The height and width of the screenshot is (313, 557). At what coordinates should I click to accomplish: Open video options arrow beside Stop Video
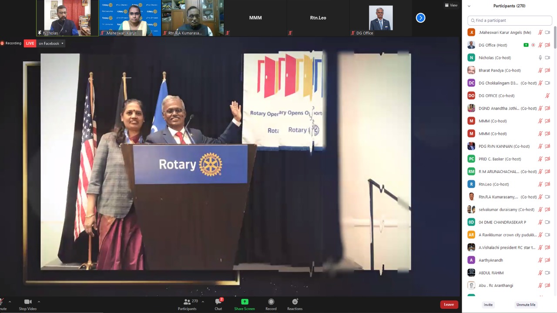tap(39, 302)
